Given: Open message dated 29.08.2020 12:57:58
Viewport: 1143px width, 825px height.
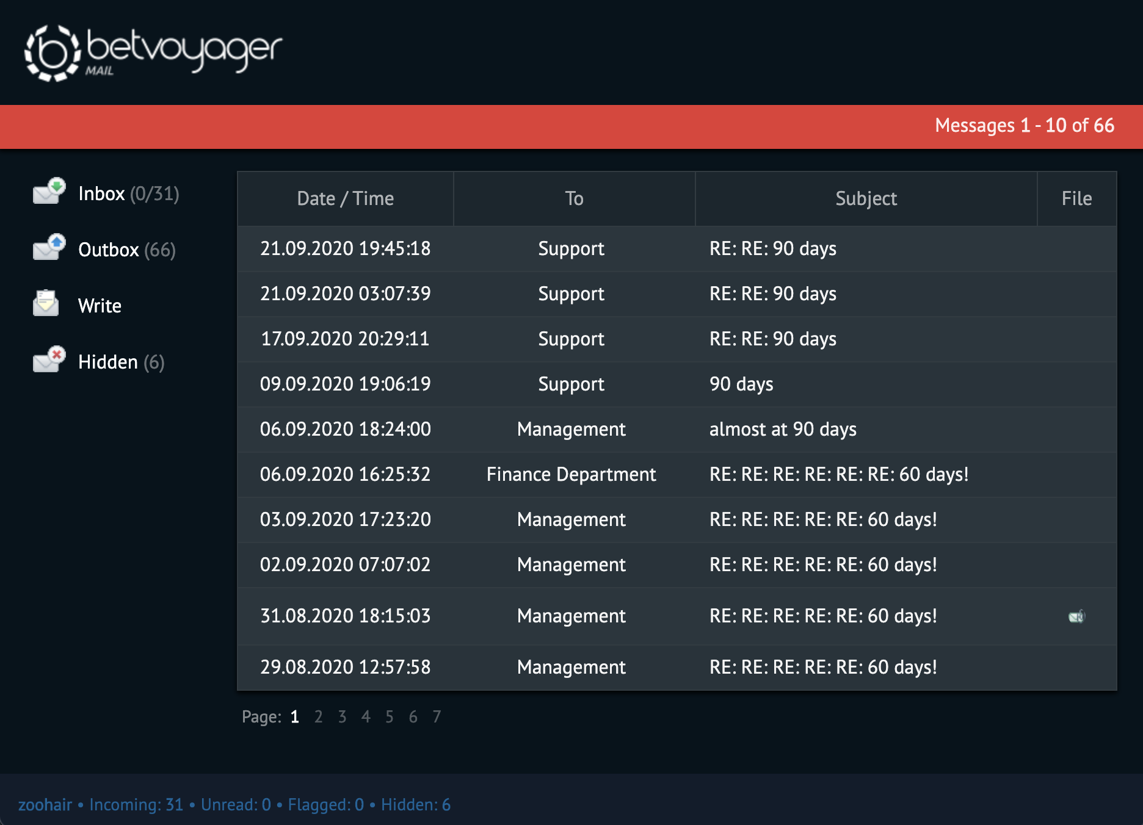Looking at the screenshot, I should tap(677, 668).
